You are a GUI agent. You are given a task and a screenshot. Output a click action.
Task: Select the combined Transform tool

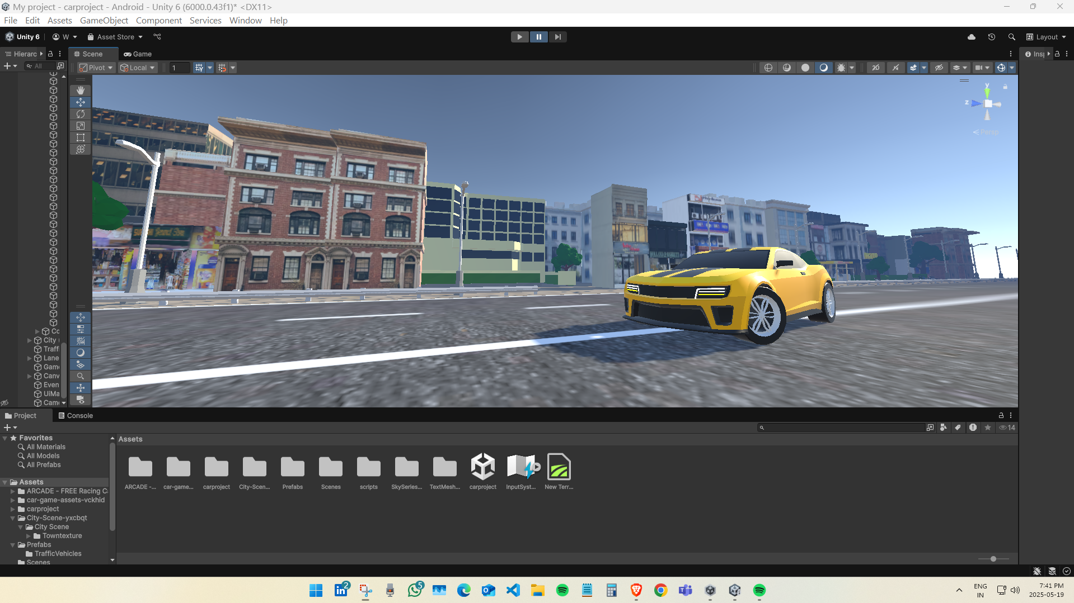click(x=81, y=149)
